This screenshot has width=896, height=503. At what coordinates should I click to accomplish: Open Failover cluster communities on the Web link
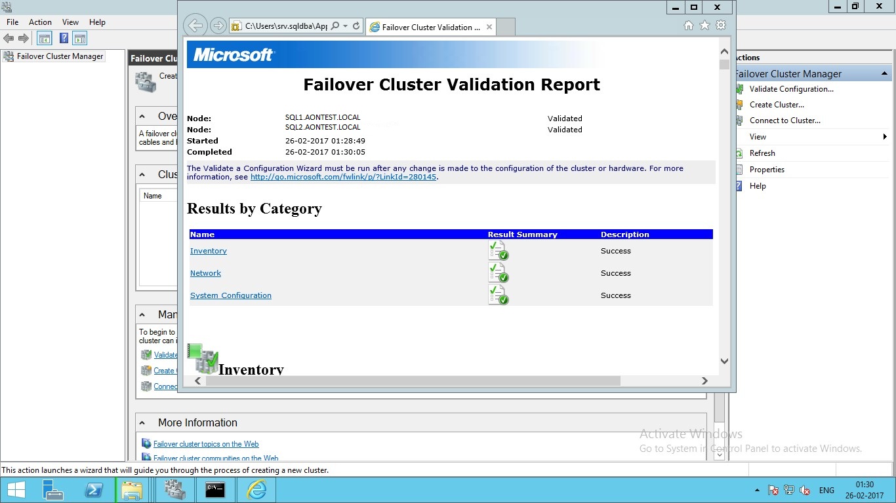click(216, 458)
